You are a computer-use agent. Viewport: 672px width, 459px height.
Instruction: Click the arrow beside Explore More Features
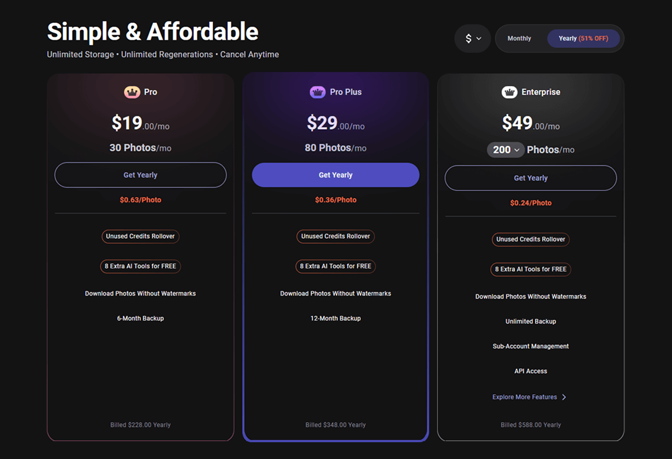564,397
